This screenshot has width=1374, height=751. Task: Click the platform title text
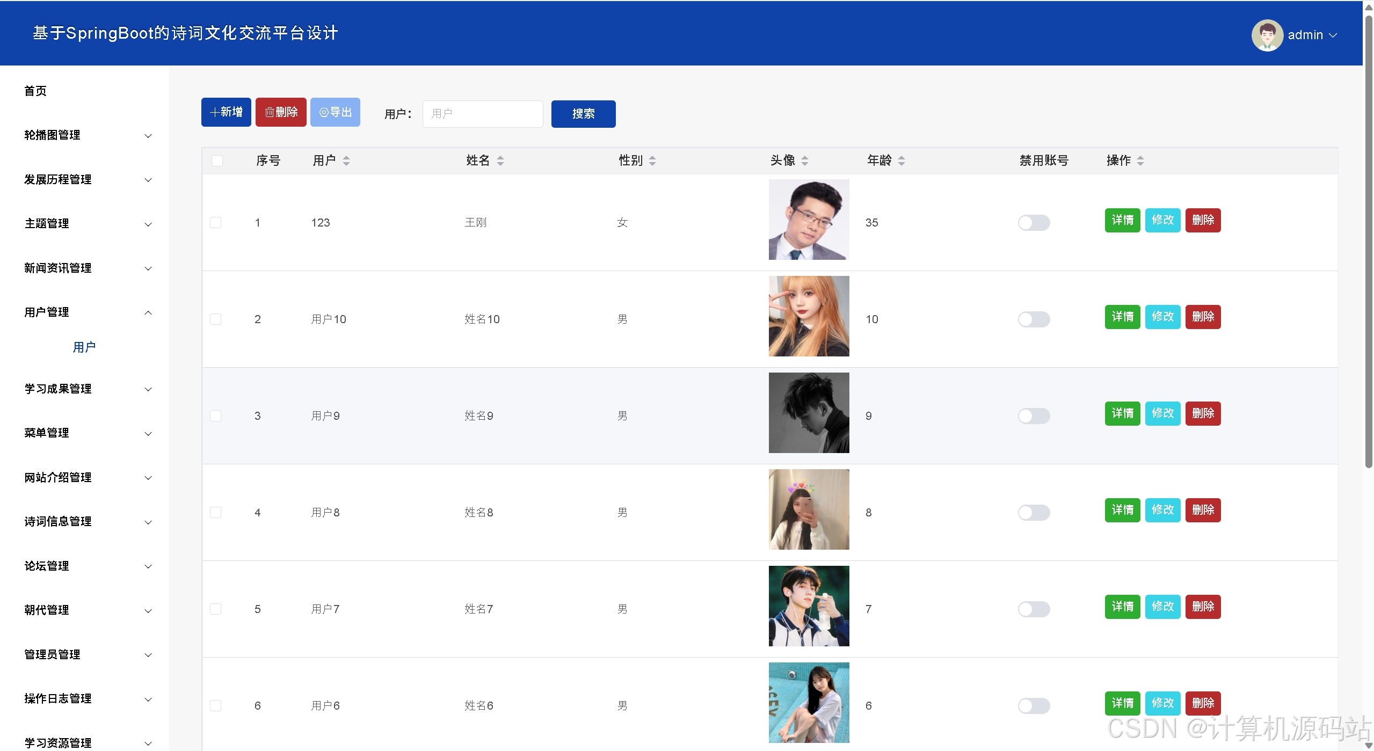coord(185,33)
